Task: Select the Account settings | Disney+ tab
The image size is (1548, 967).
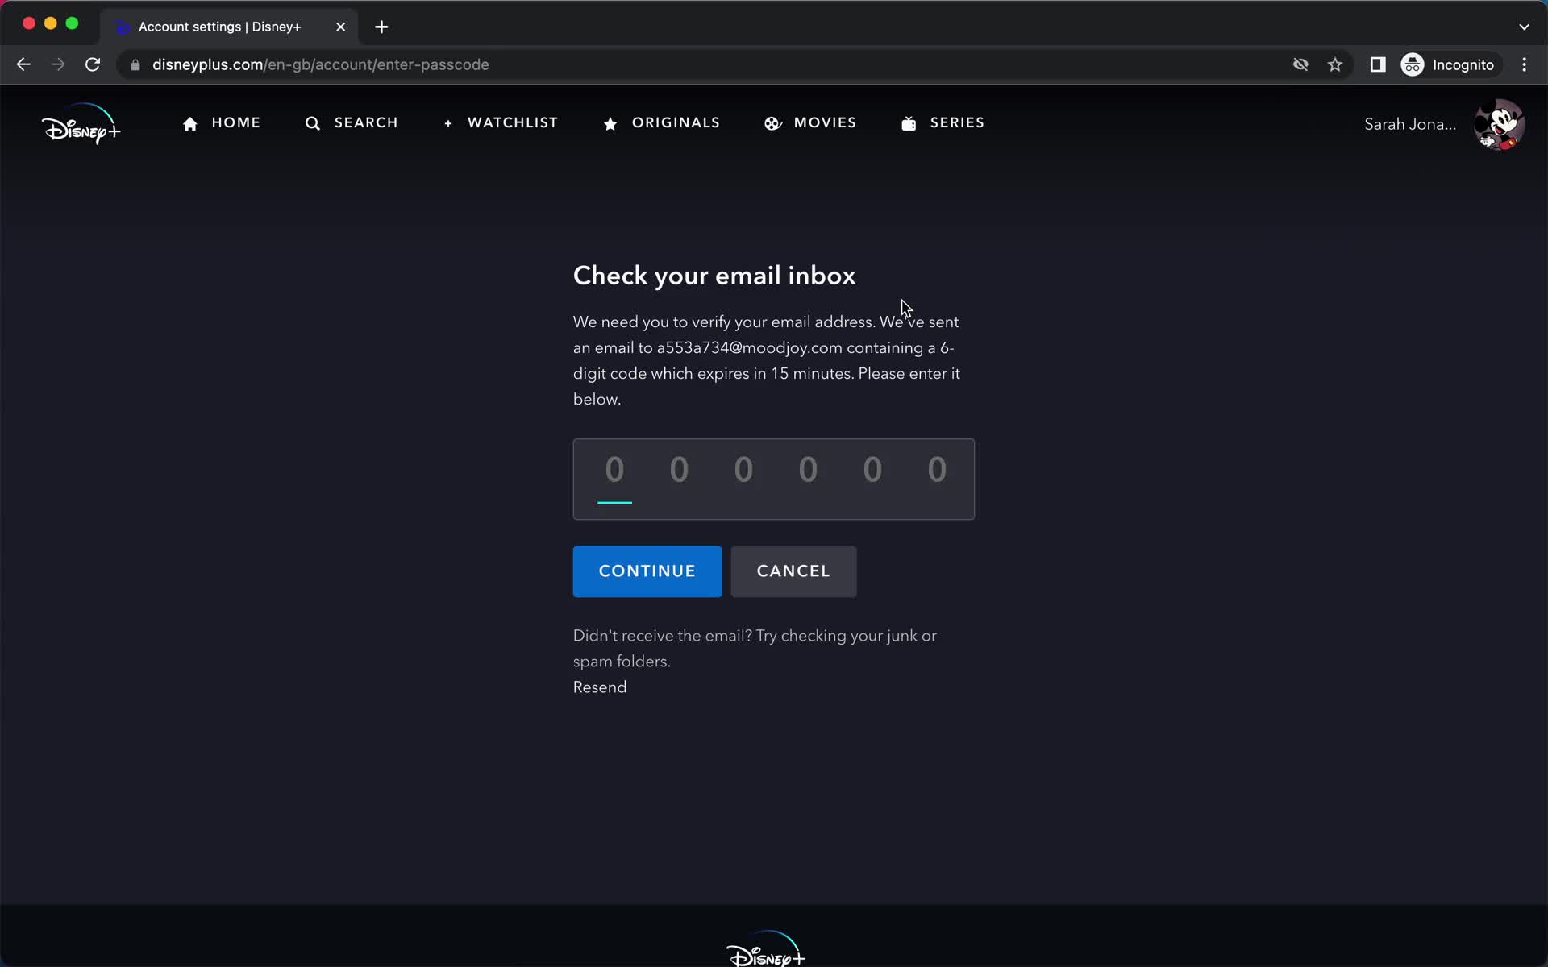Action: point(228,27)
